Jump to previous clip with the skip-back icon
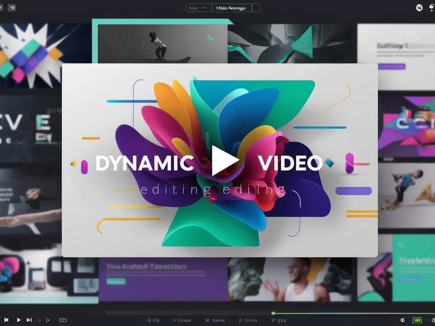This screenshot has width=435, height=326. (6, 320)
